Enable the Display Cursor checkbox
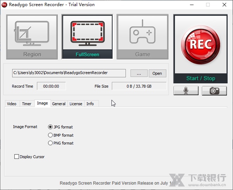The height and width of the screenshot is (190, 233). pos(17,157)
